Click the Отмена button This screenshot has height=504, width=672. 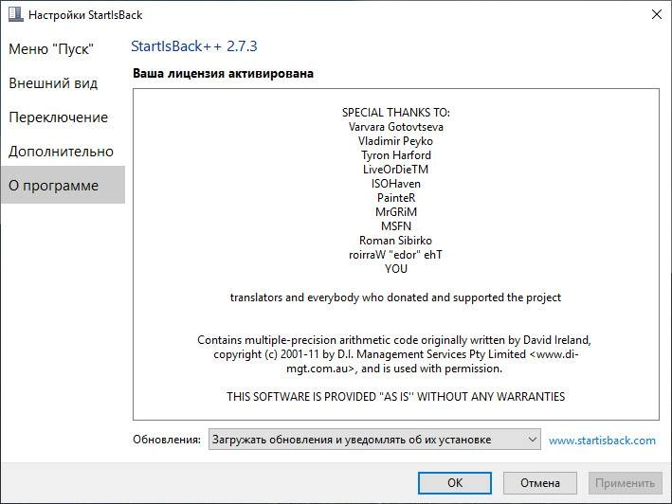pos(540,483)
